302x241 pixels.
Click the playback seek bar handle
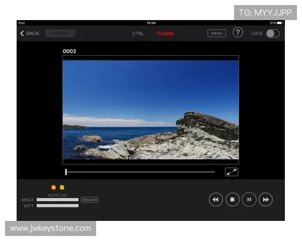[66, 172]
